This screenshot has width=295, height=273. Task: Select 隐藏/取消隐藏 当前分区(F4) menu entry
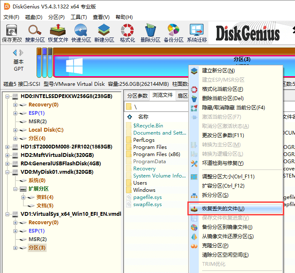[x=236, y=108]
